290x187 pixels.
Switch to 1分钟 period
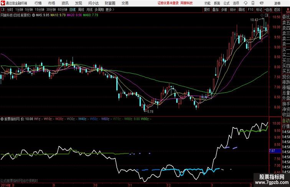pyautogui.click(x=19, y=10)
